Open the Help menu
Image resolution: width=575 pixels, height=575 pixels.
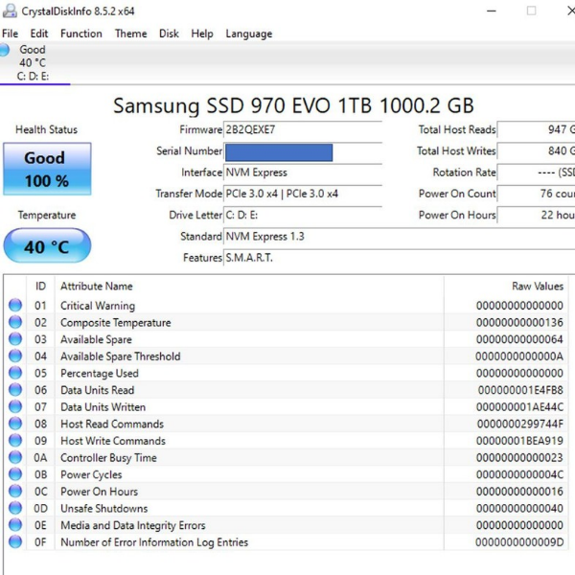pyautogui.click(x=202, y=34)
